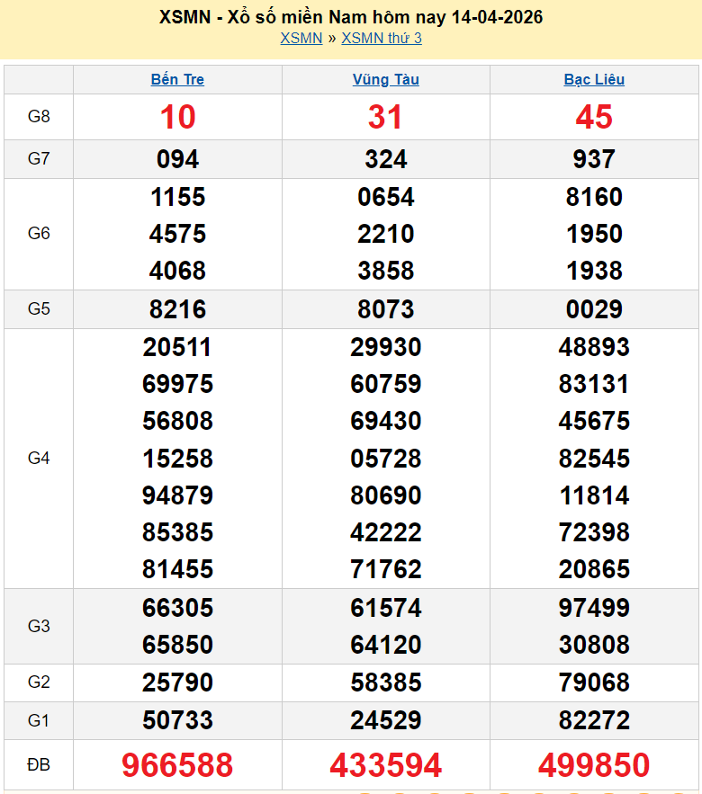
Task: Click Bến Tre G1 number 50733
Action: pyautogui.click(x=177, y=720)
